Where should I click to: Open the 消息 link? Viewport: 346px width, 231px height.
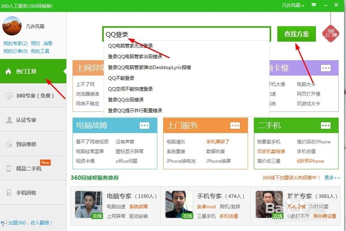click(x=48, y=43)
